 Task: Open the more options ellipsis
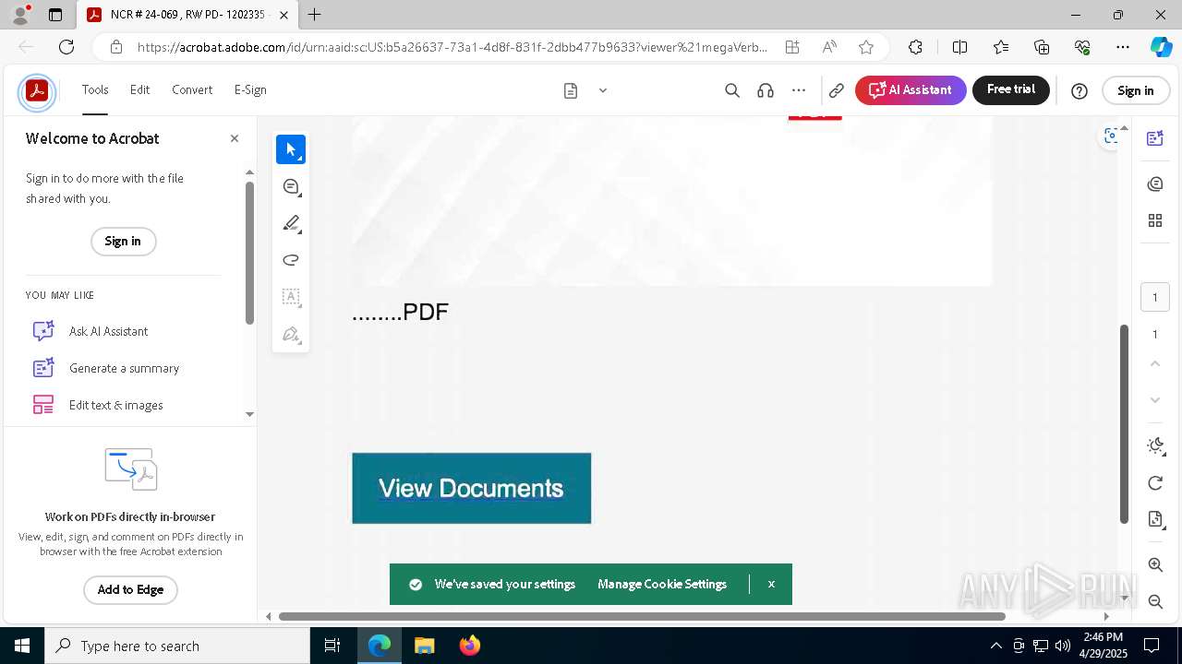pos(799,90)
